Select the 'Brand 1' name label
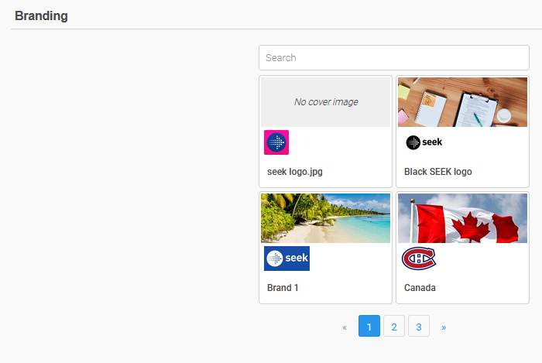Image resolution: width=542 pixels, height=363 pixels. [x=283, y=288]
